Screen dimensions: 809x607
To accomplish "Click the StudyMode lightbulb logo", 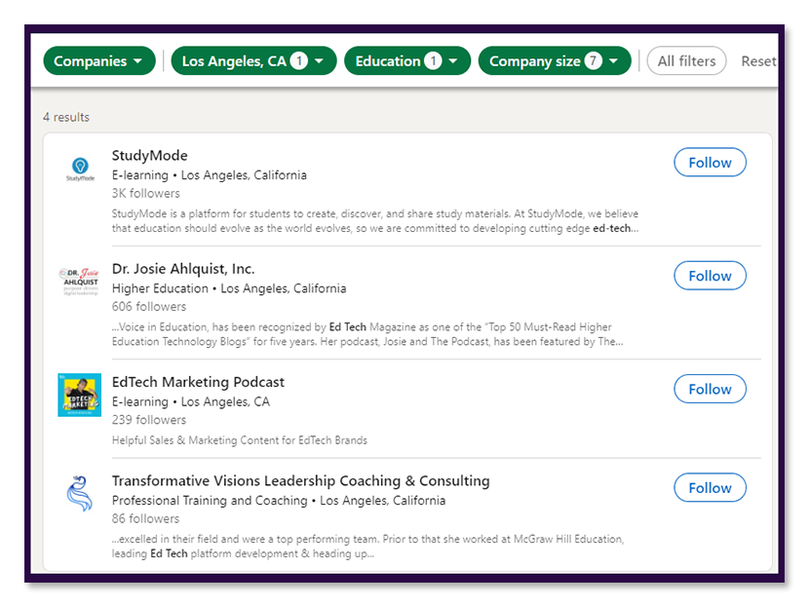I will 80,170.
